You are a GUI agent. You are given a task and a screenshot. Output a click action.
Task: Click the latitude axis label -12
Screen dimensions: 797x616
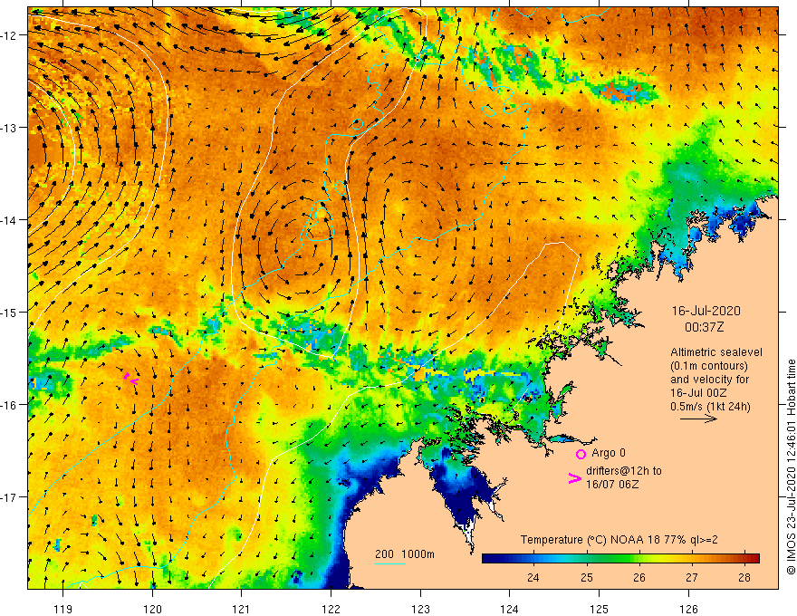tap(9, 35)
